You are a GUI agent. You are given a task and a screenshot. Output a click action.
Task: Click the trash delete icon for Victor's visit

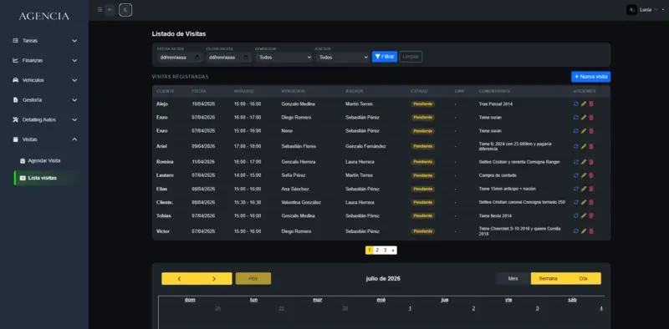[591, 231]
